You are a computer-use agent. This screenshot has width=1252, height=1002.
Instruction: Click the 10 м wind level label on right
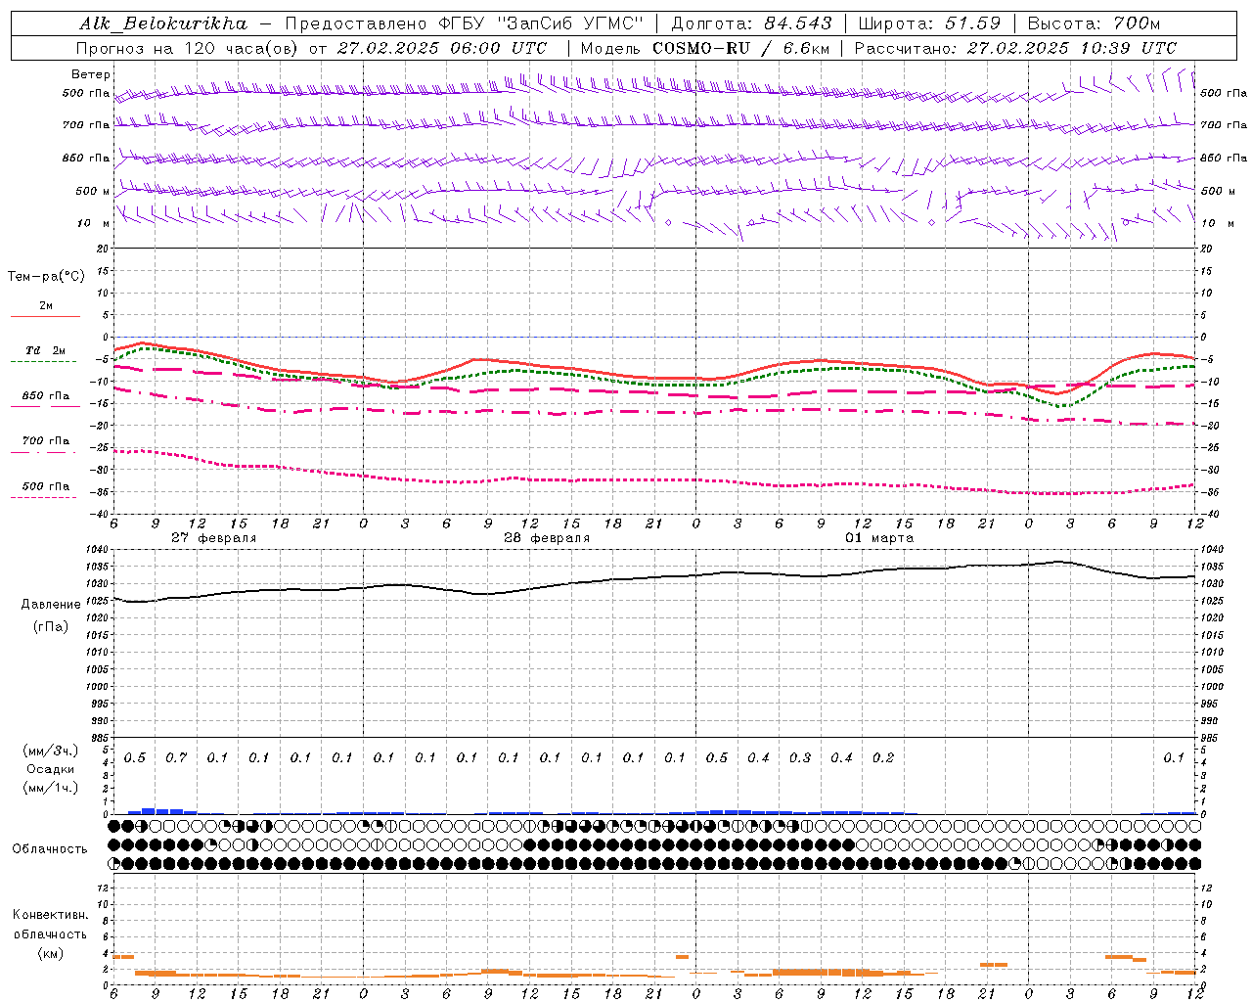1218,223
